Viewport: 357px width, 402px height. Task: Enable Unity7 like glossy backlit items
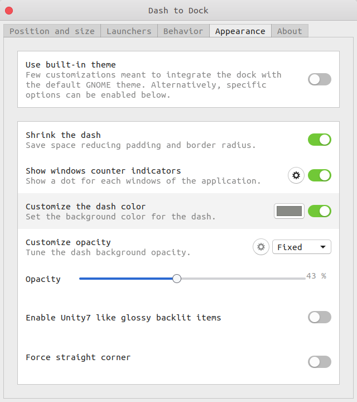320,317
